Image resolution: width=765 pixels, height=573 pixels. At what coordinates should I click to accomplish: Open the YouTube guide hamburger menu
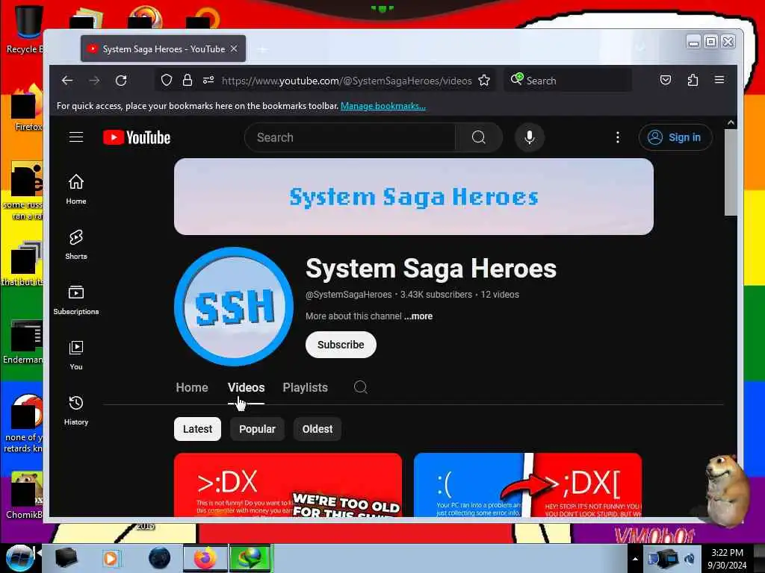point(76,137)
